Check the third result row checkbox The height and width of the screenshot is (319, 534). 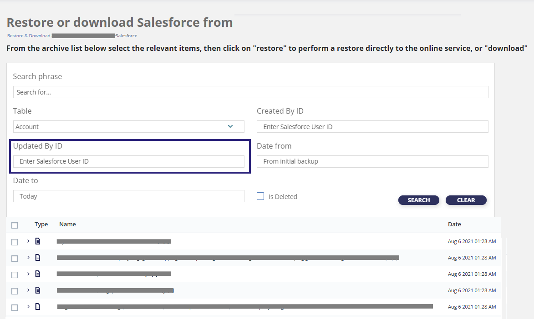[15, 275]
